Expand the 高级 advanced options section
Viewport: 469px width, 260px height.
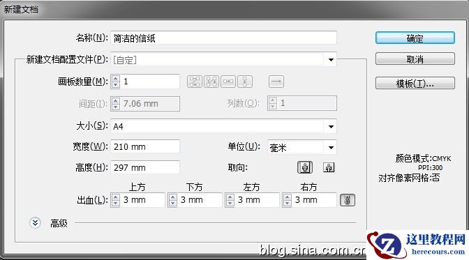point(35,222)
